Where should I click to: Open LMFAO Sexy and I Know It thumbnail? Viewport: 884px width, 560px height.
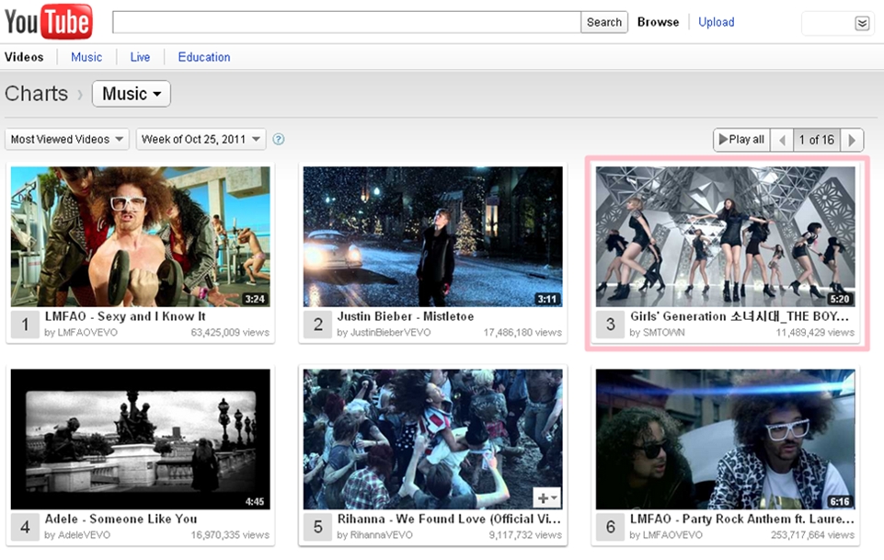coord(141,236)
